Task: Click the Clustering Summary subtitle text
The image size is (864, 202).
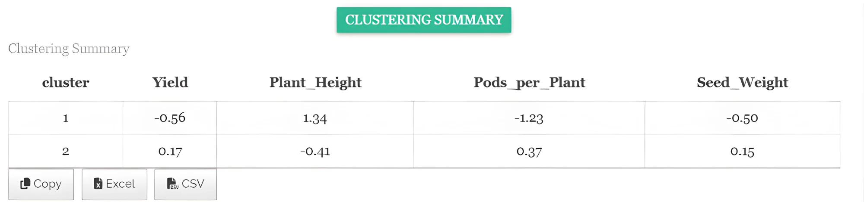Action: (x=69, y=49)
